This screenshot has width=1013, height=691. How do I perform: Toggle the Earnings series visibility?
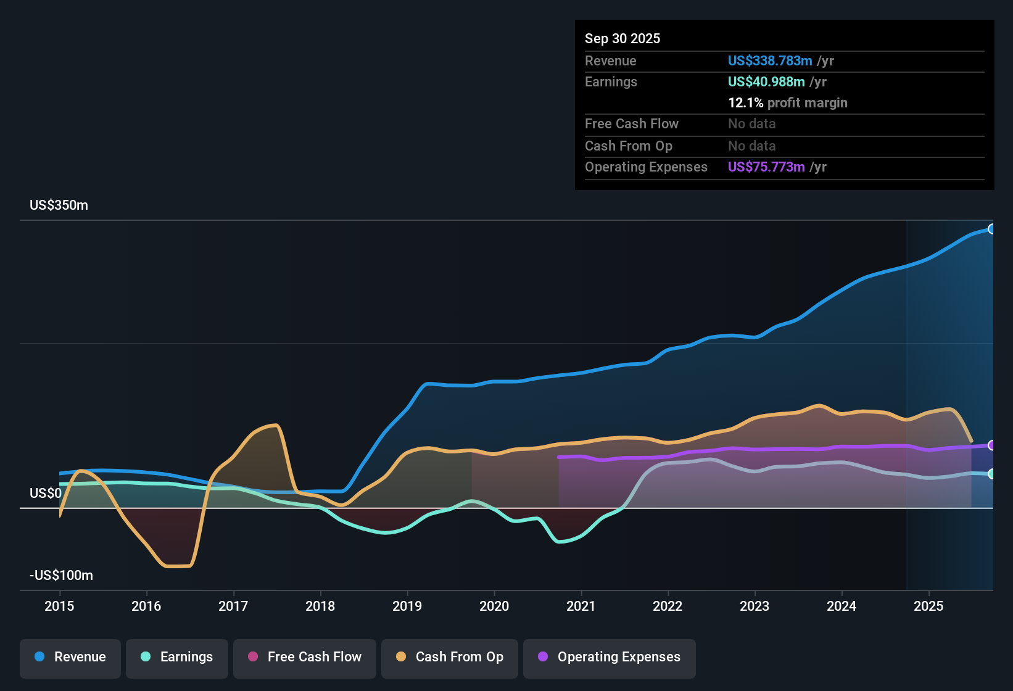177,658
